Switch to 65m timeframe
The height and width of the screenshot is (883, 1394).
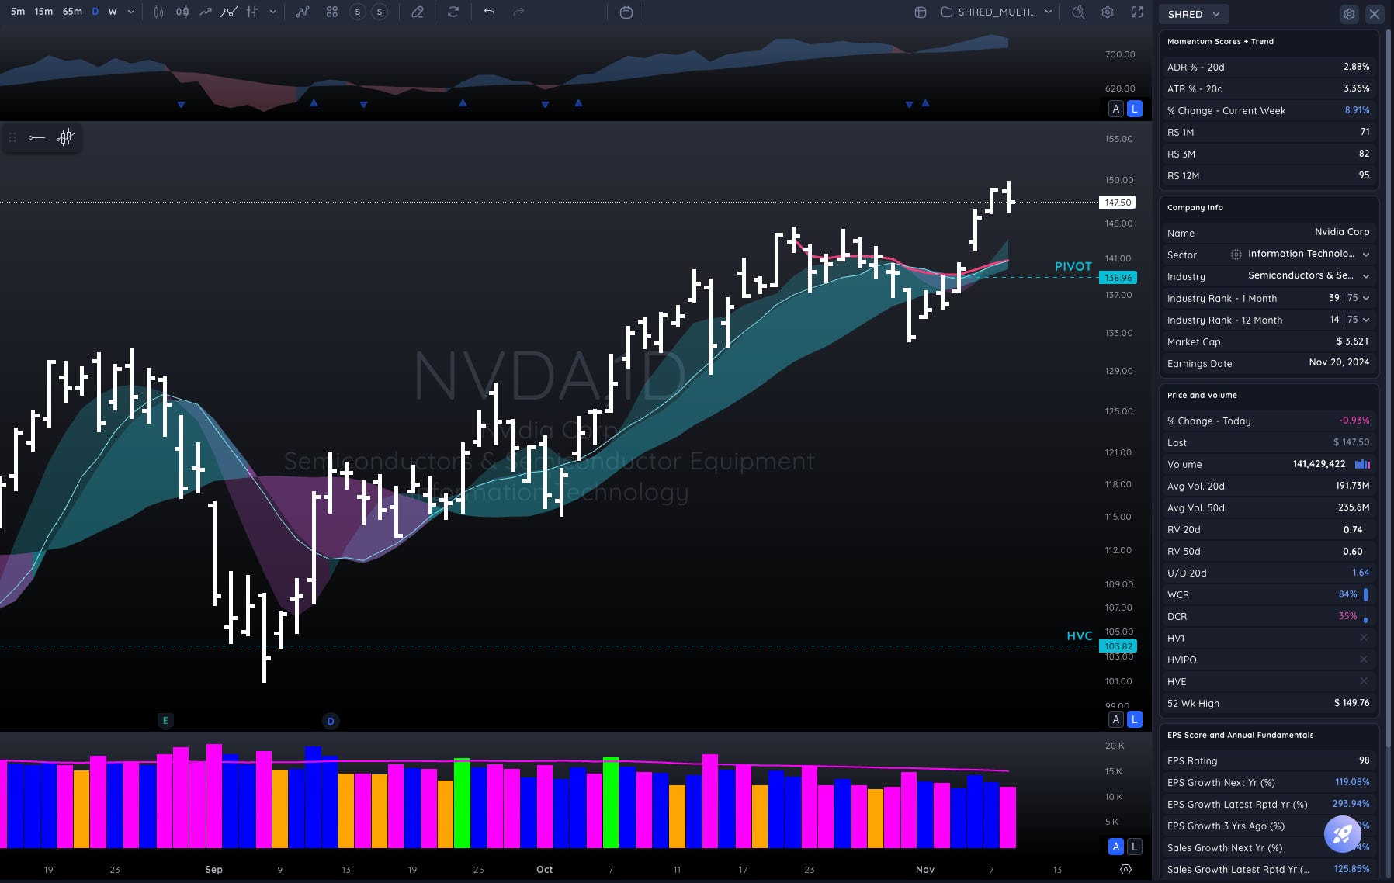coord(72,12)
